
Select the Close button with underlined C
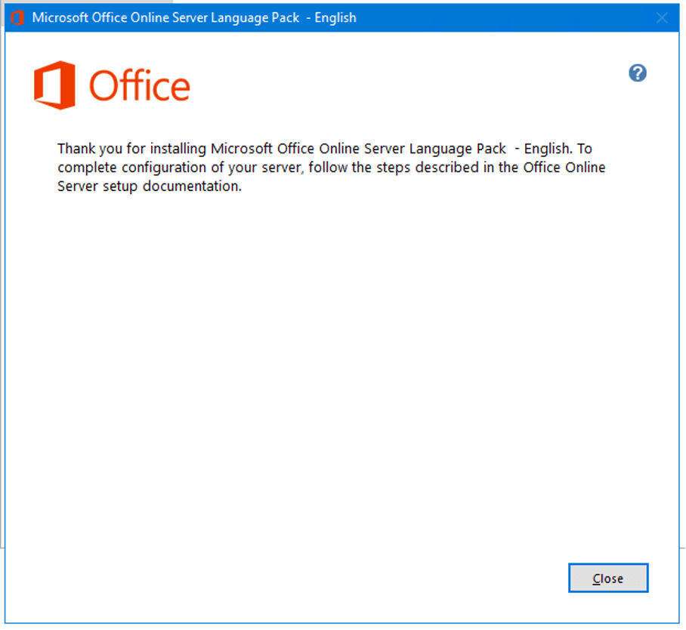click(607, 577)
